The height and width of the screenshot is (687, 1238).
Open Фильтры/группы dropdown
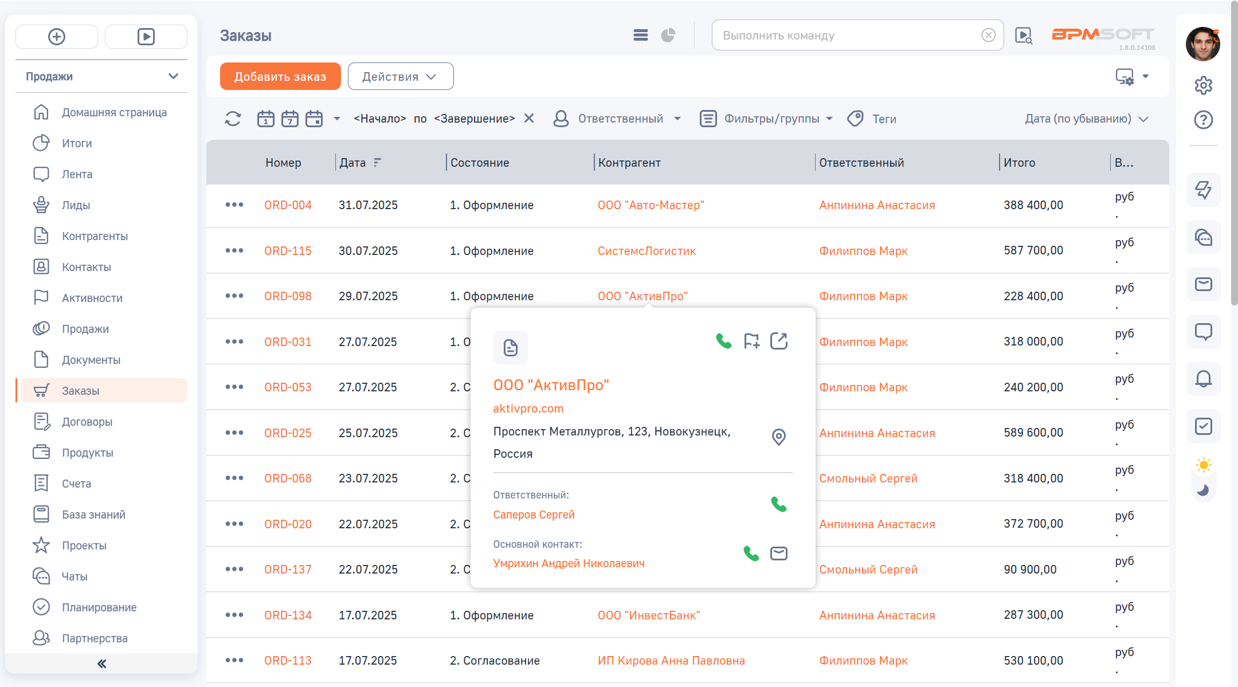click(767, 119)
